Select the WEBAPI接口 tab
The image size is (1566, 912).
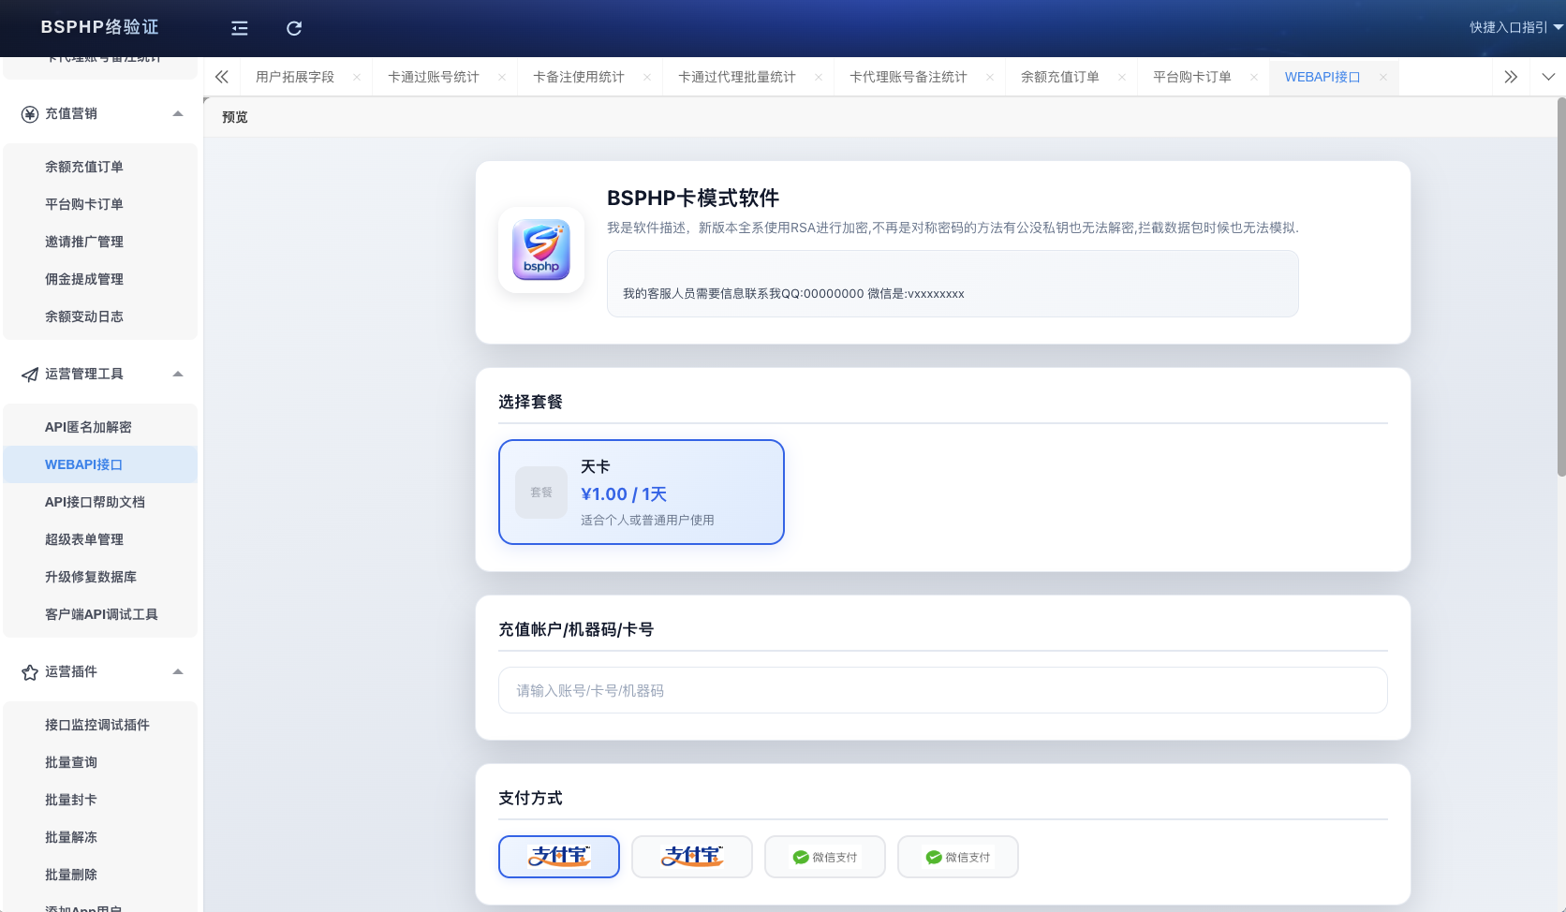pyautogui.click(x=1322, y=77)
